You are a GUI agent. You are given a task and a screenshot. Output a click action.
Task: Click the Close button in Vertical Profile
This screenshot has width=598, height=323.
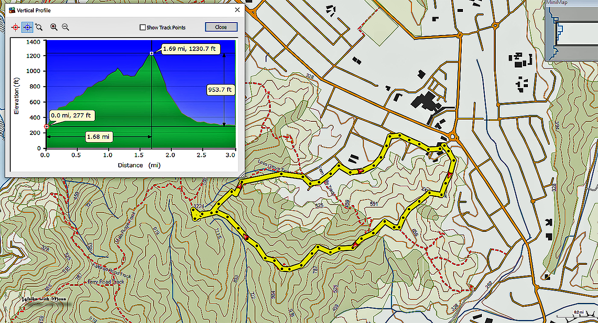click(x=221, y=27)
